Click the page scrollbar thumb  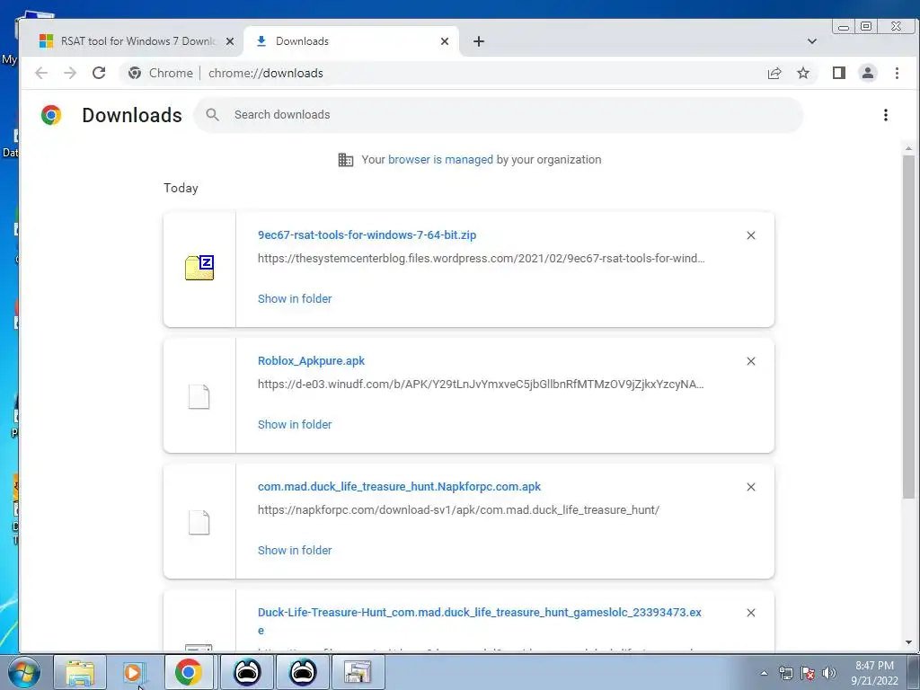click(909, 327)
